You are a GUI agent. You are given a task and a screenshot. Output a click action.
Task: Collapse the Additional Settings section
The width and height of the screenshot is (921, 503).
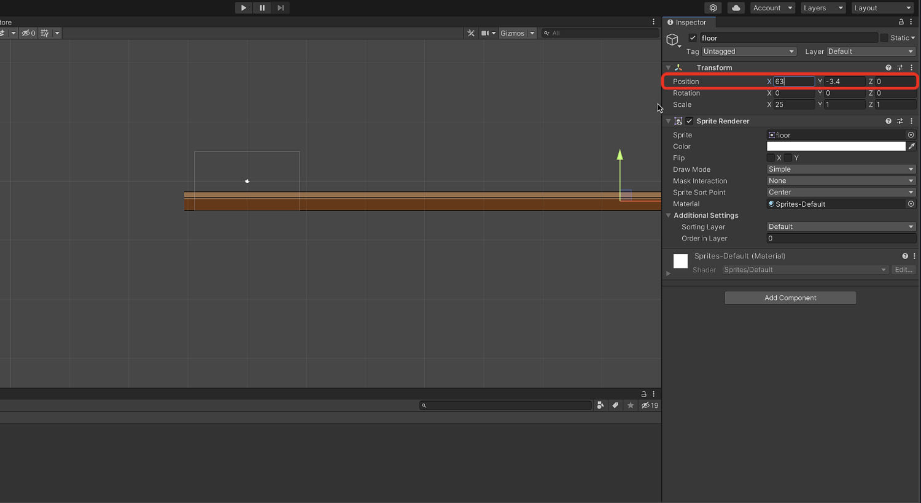669,215
